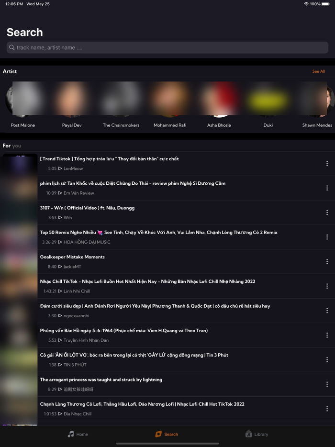Select the Duki name label

coord(268,125)
